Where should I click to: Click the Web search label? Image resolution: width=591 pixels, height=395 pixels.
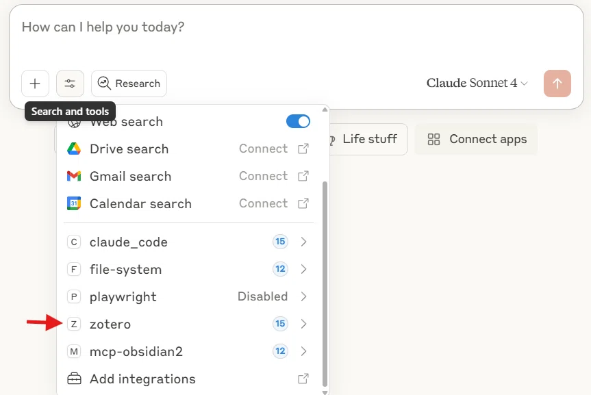point(126,122)
